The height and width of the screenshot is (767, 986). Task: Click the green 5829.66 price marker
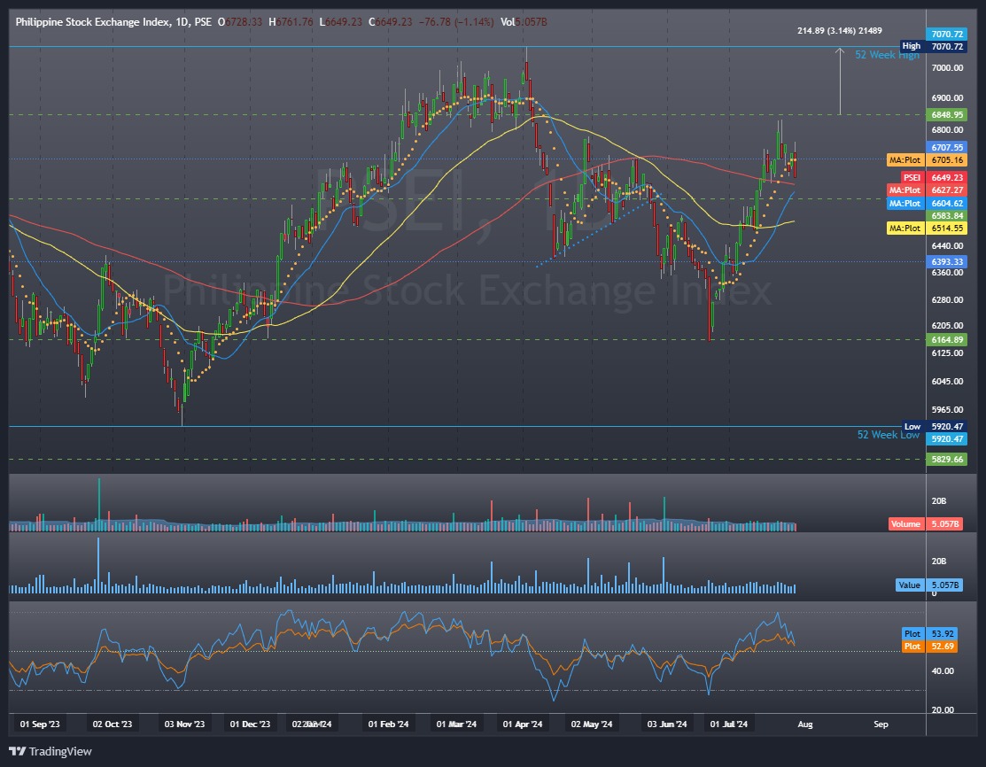tap(946, 459)
